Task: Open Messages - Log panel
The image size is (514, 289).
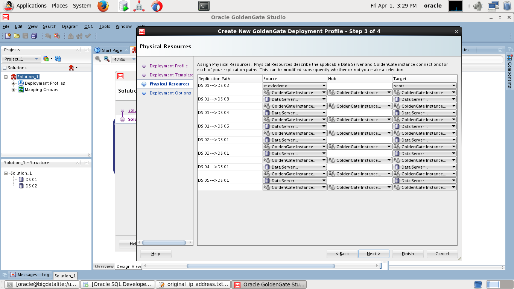Action: [29, 275]
